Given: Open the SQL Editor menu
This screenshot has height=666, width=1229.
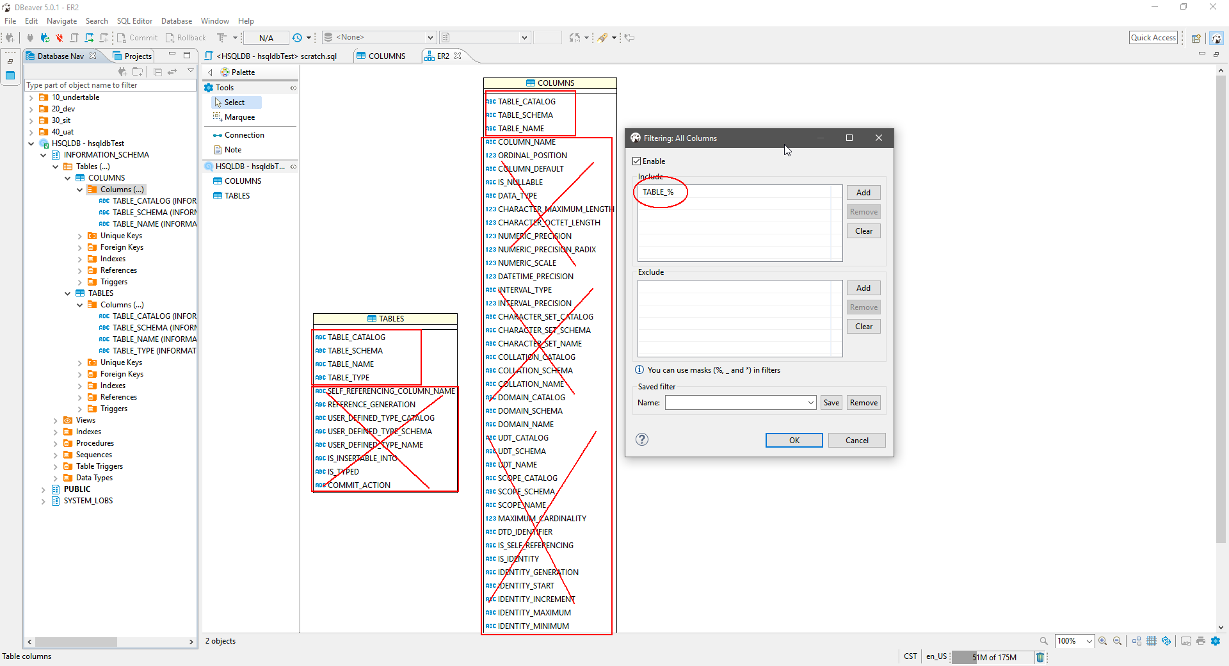Looking at the screenshot, I should click(x=134, y=20).
